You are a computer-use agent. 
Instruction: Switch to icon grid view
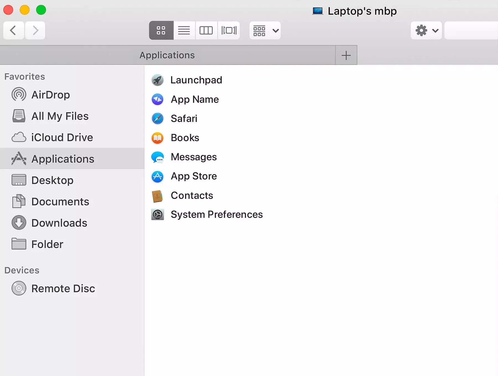coord(161,30)
